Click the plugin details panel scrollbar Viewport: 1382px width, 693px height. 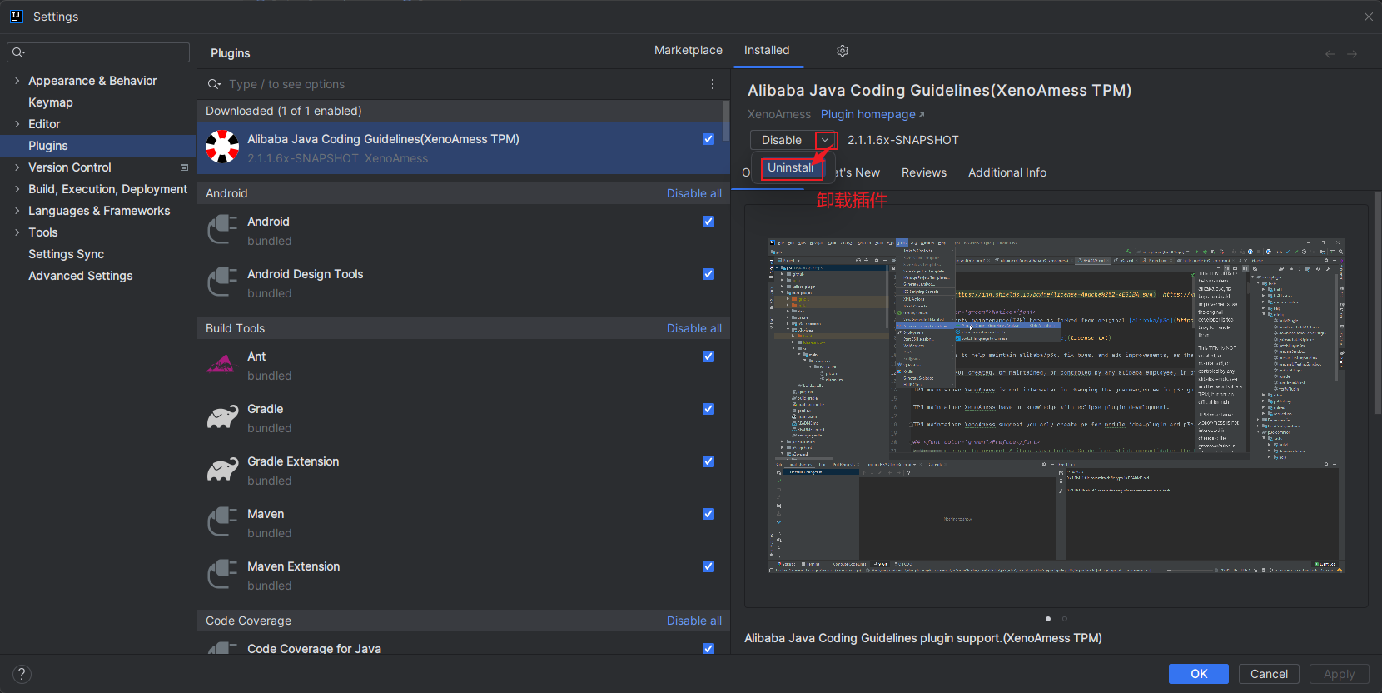(1378, 304)
